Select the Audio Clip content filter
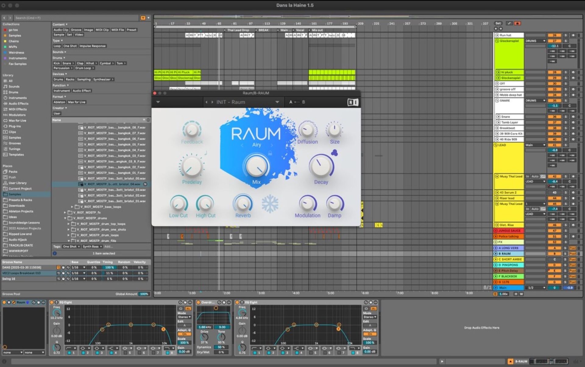 point(61,30)
